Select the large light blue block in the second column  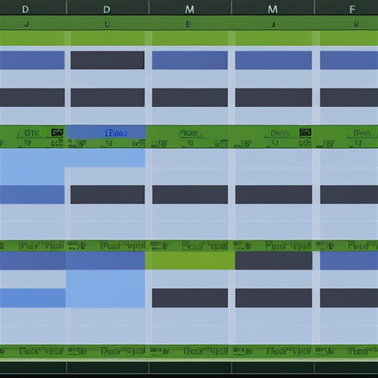[x=106, y=289]
